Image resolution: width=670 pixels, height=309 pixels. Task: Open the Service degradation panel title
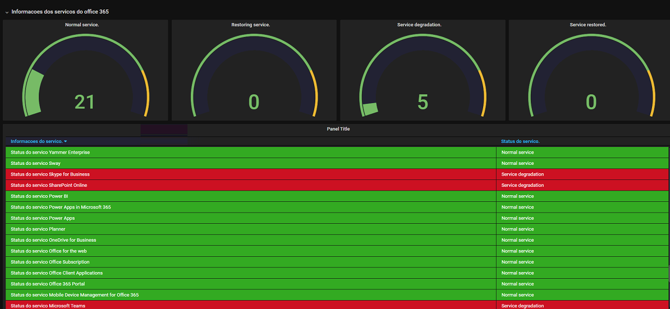[x=419, y=25]
